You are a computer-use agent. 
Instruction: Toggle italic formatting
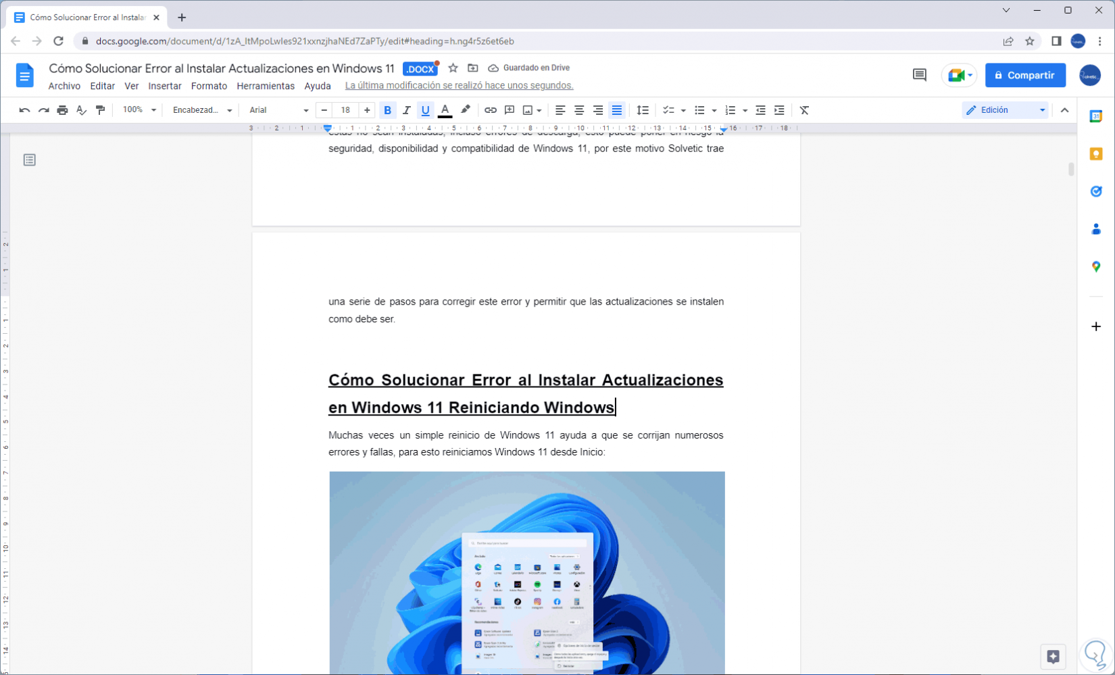pos(406,110)
